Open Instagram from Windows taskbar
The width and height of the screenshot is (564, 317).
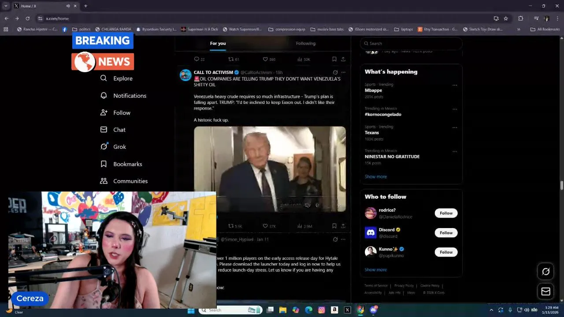coord(322,310)
